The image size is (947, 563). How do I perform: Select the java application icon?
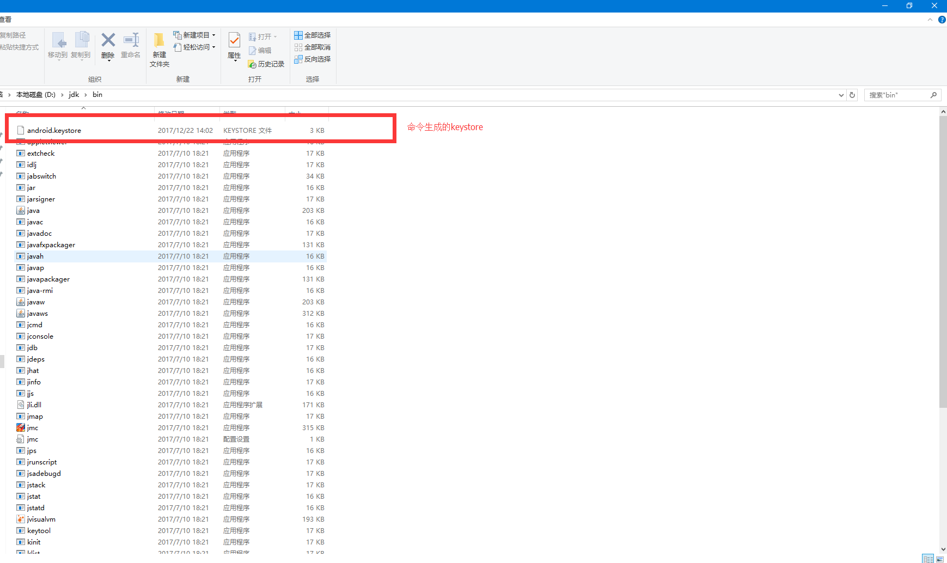tap(21, 211)
